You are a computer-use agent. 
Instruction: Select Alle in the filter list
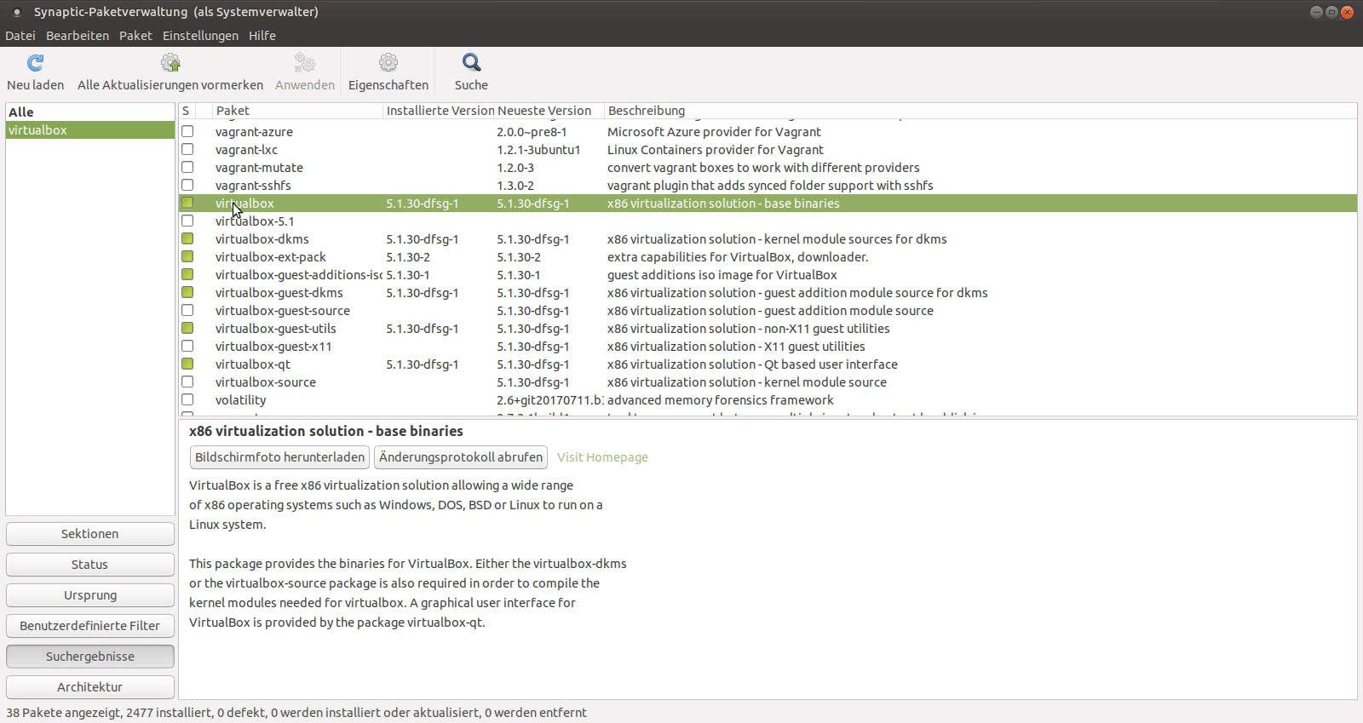90,112
